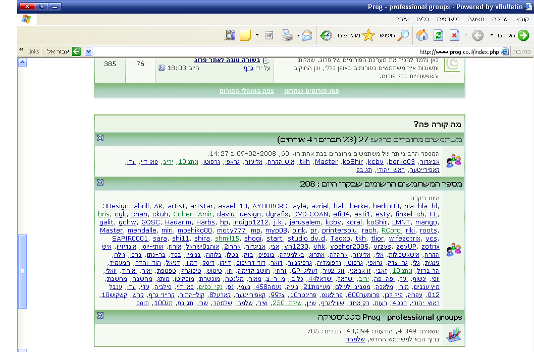Click the yellow note toolbar icon

click(x=245, y=35)
